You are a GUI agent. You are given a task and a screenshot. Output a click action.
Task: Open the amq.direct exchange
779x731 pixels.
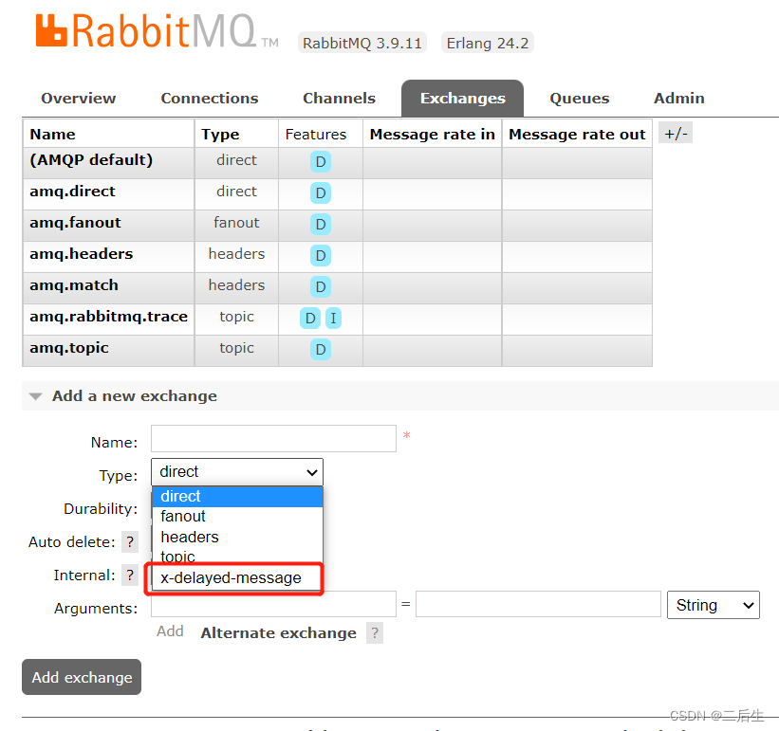coord(72,192)
